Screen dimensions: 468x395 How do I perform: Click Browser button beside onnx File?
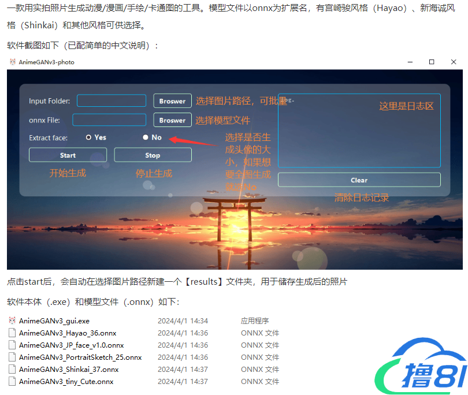[x=172, y=120]
